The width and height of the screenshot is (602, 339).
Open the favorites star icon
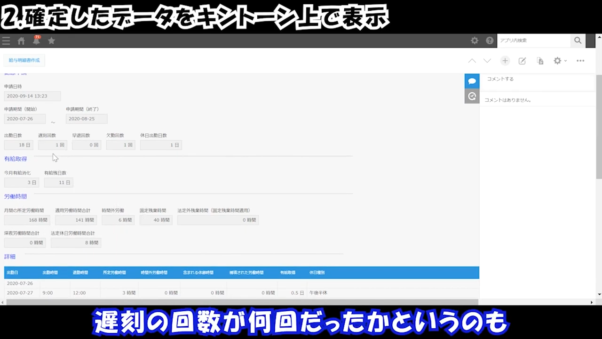coord(51,41)
